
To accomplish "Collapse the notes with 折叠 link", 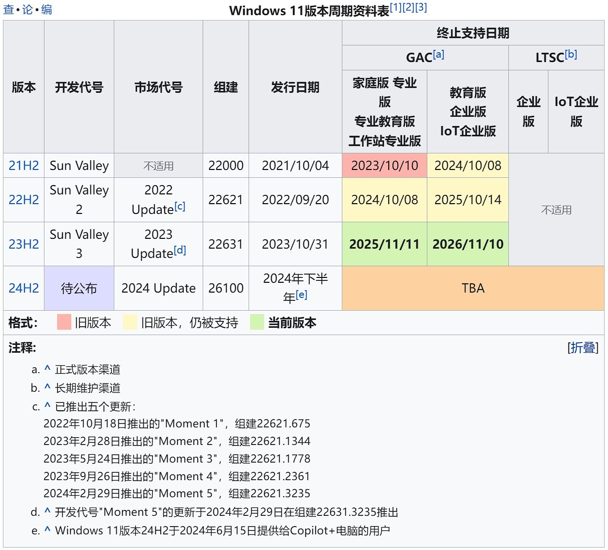I will 583,347.
